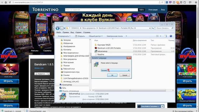
Task: Close the Installer Language dialog
Action: (129, 58)
